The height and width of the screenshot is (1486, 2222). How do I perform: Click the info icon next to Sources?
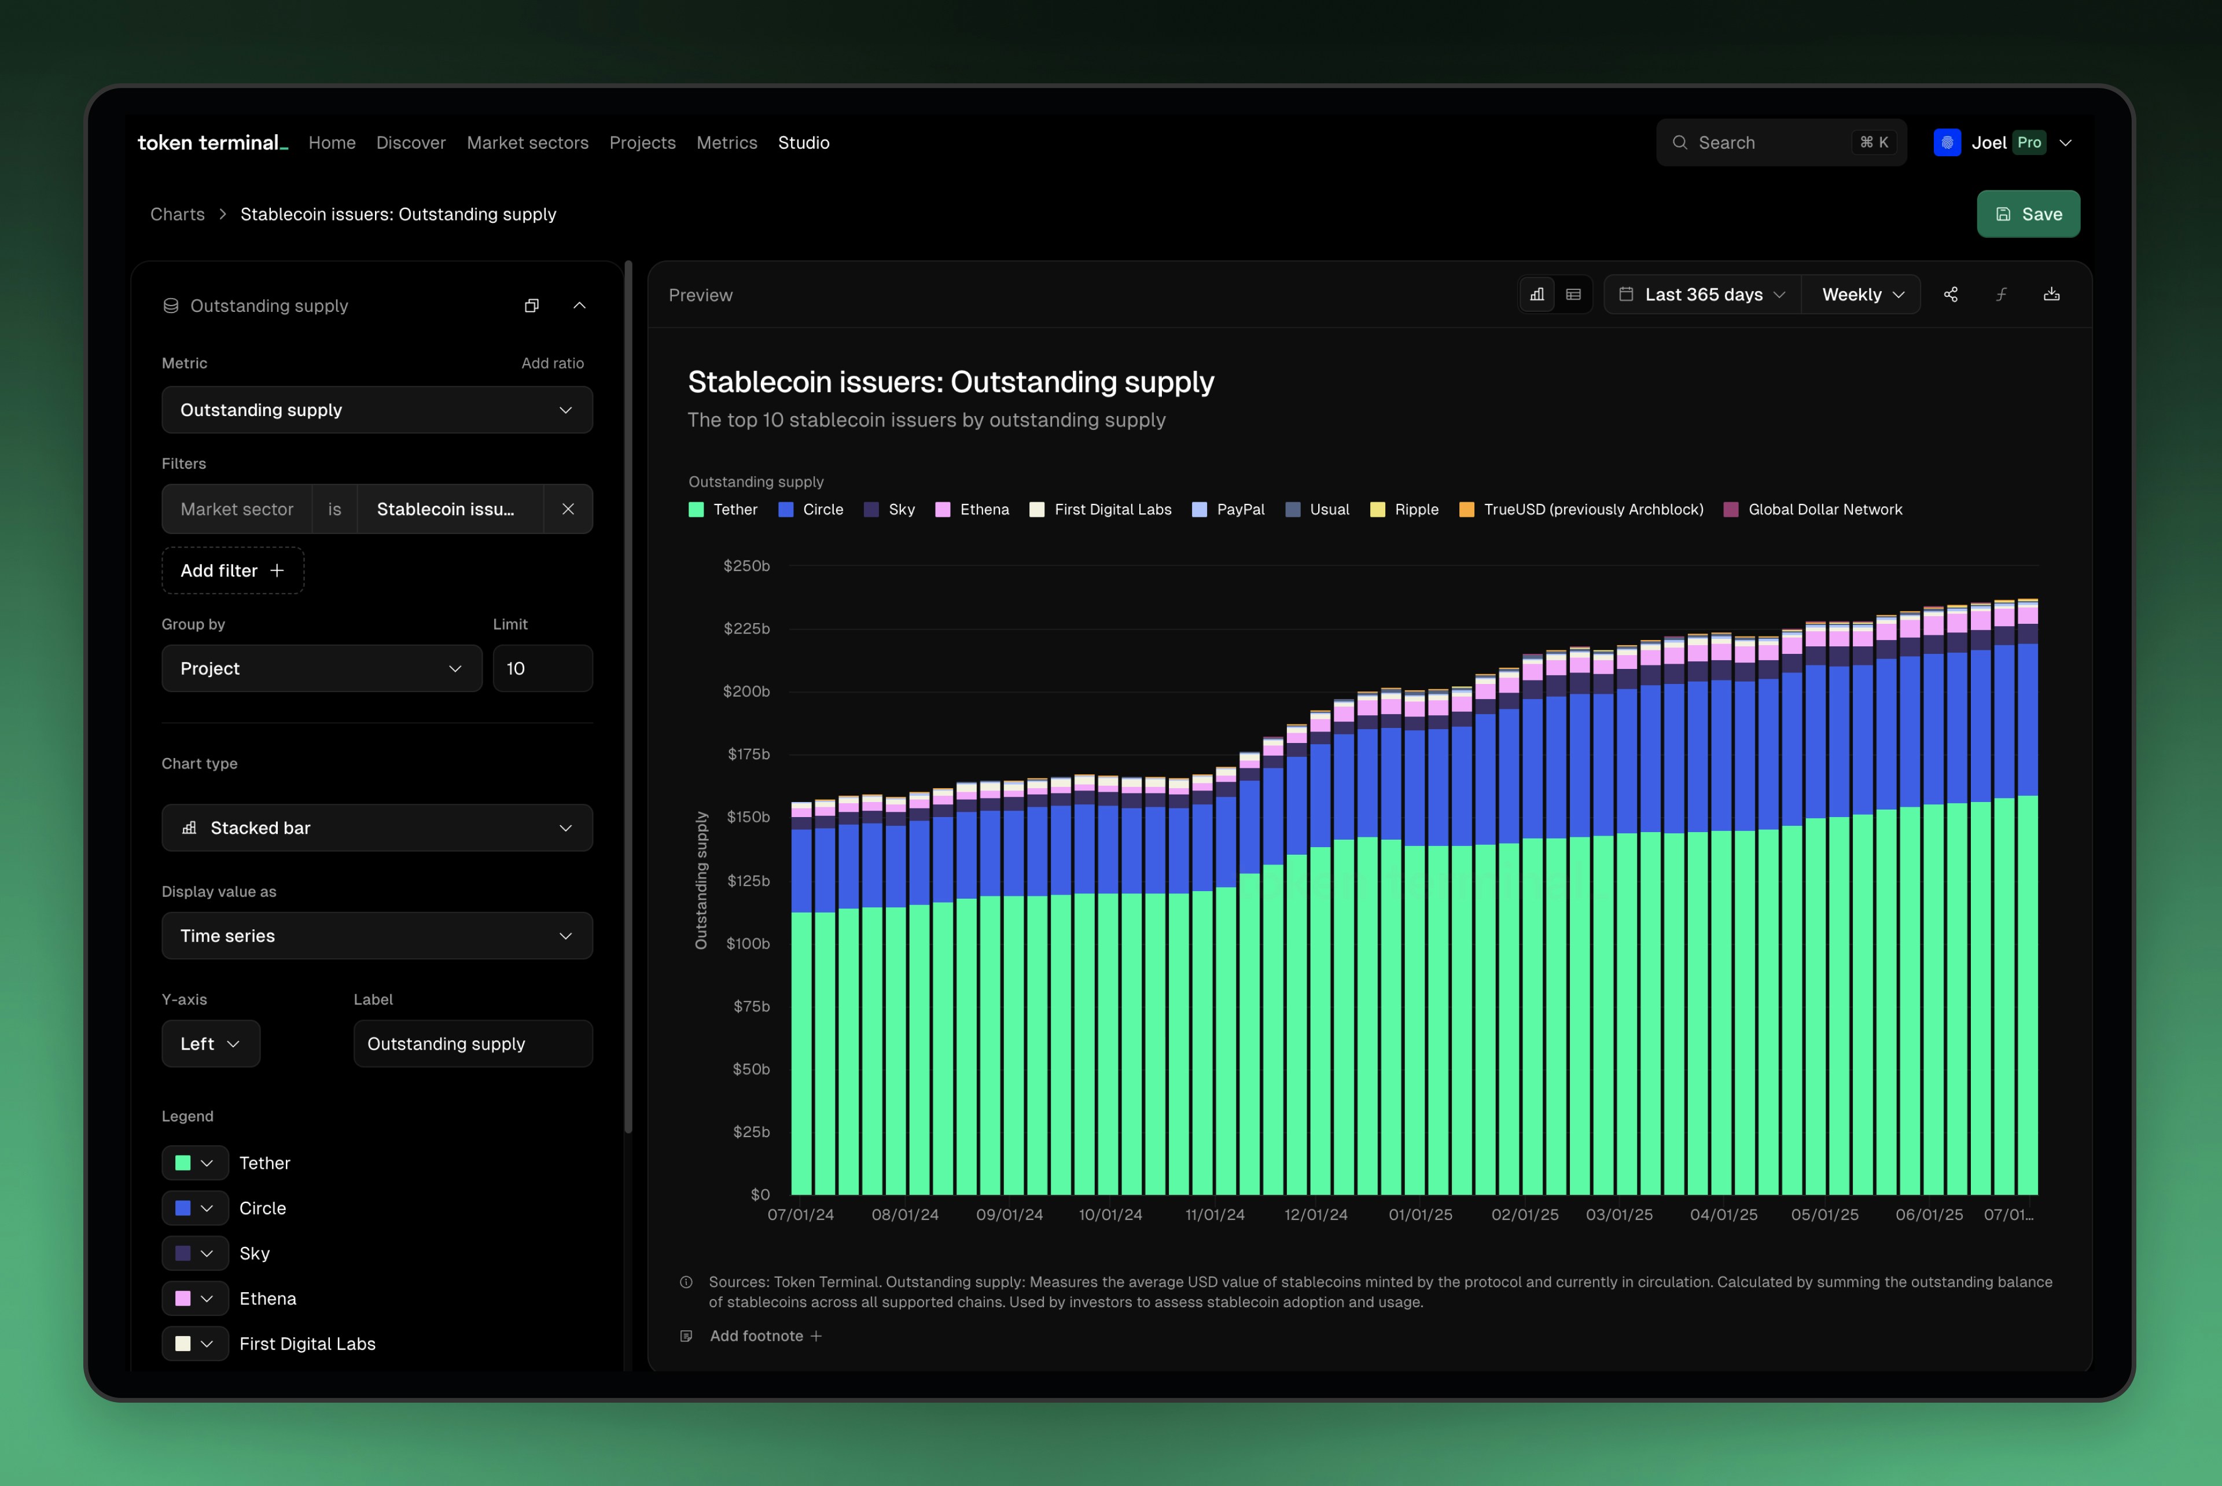point(686,1282)
